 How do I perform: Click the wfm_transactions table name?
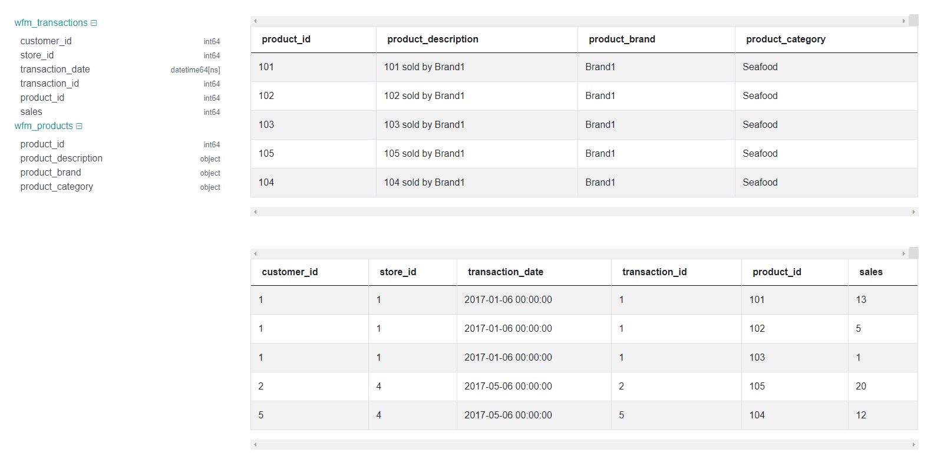click(x=51, y=23)
